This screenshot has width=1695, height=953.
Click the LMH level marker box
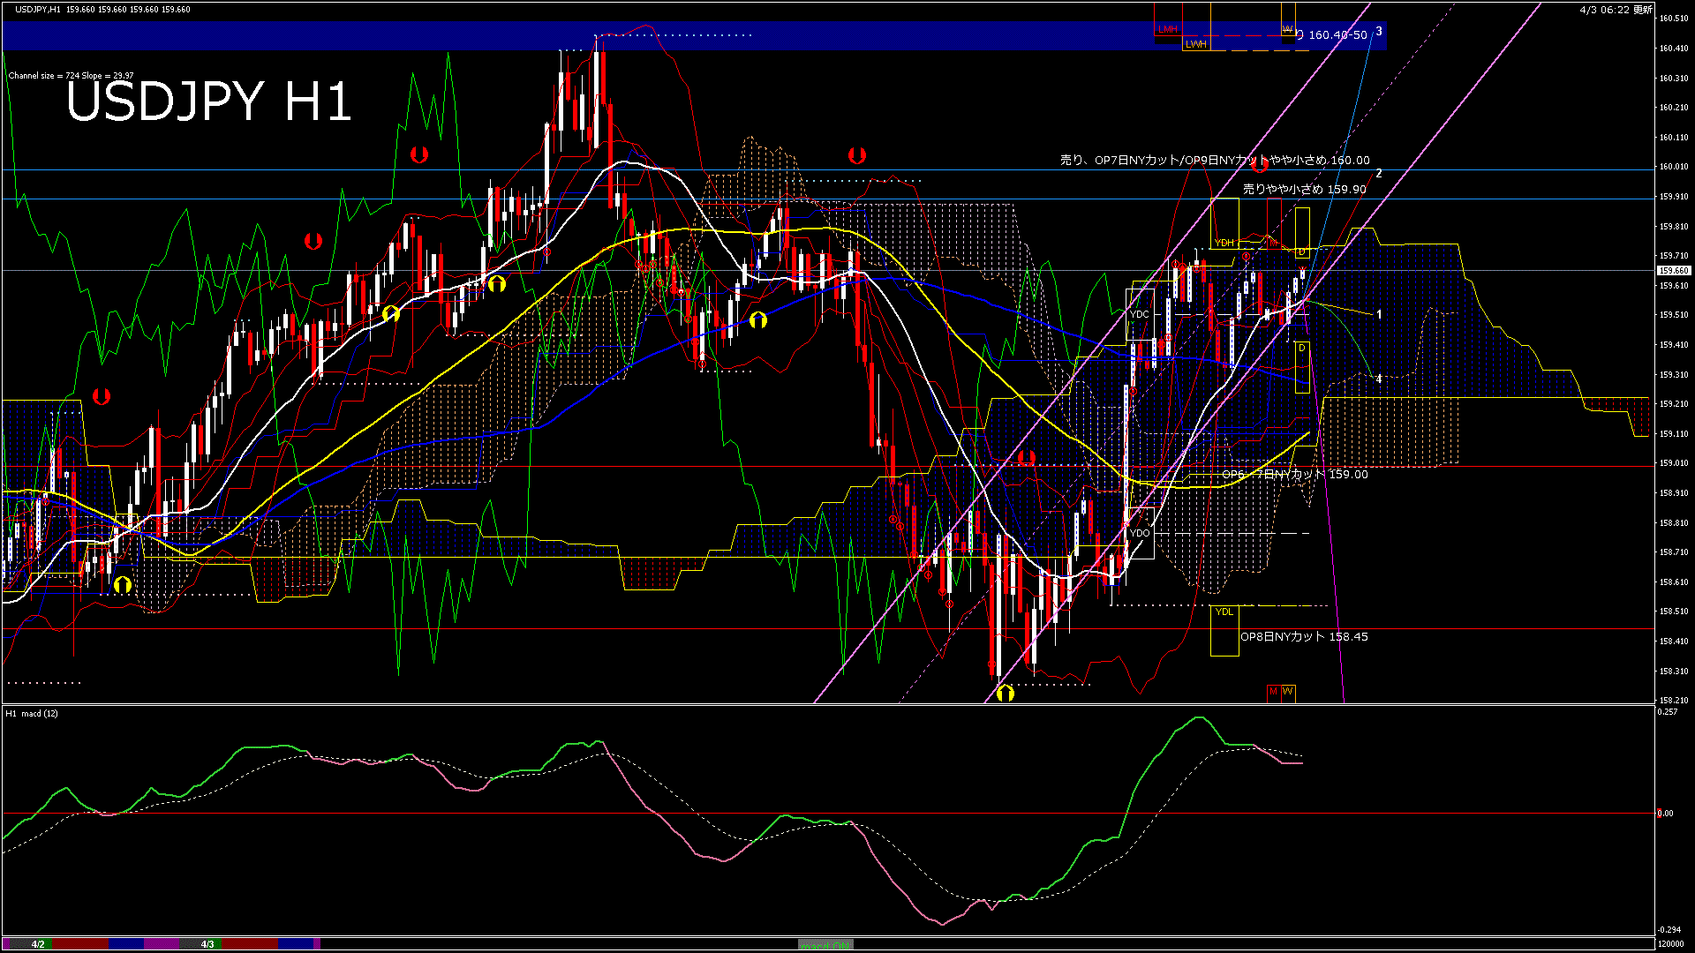(1167, 30)
